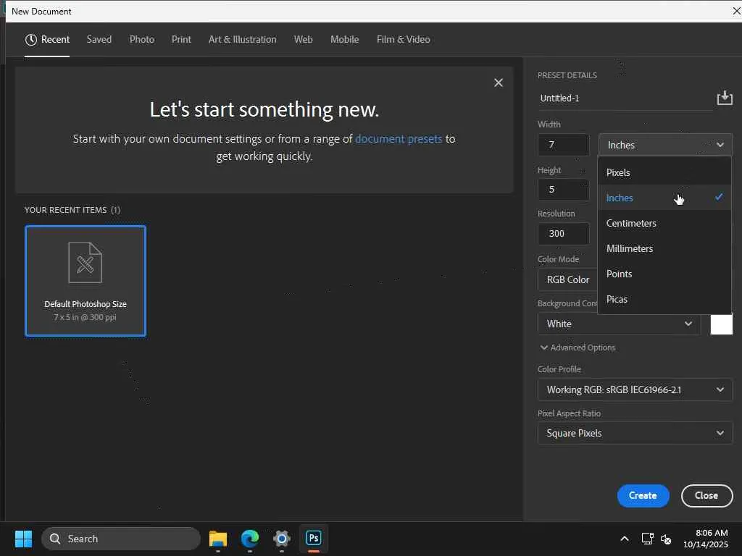Viewport: 742px width, 556px height.
Task: Open the Color Mode dropdown showing RGB Color
Action: tap(568, 279)
